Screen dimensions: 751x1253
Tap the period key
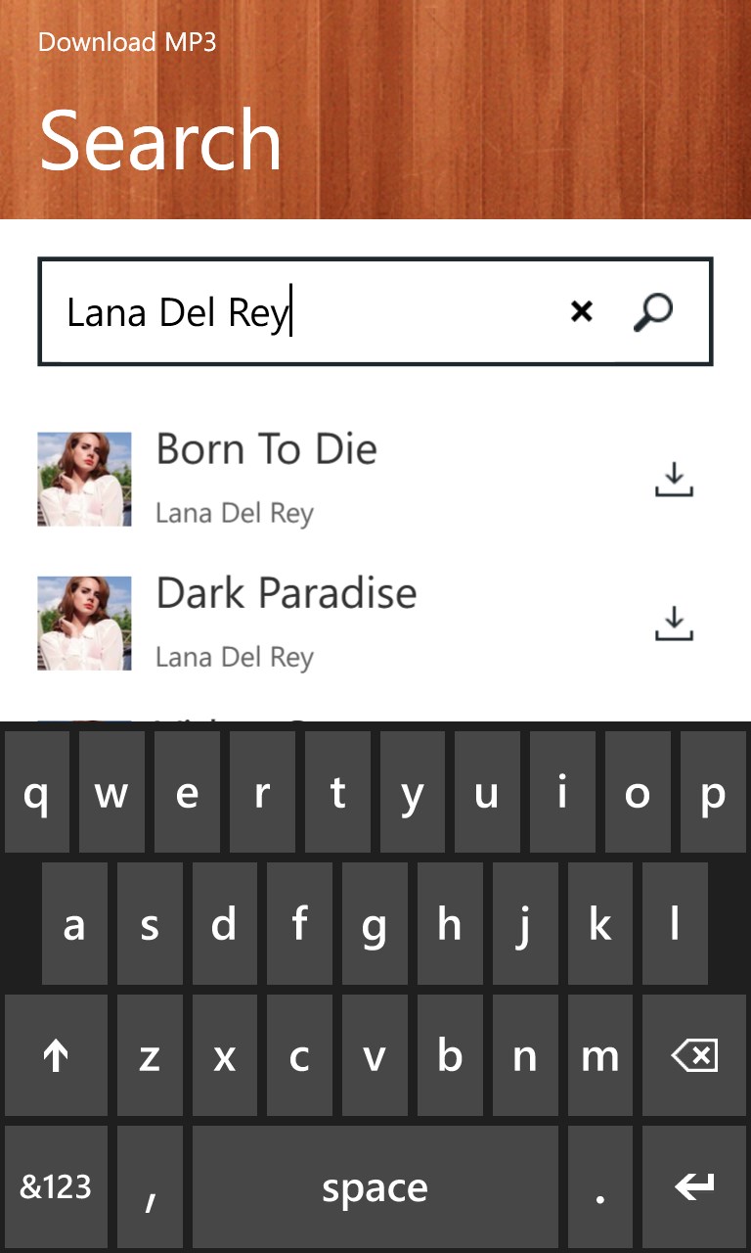point(599,1186)
